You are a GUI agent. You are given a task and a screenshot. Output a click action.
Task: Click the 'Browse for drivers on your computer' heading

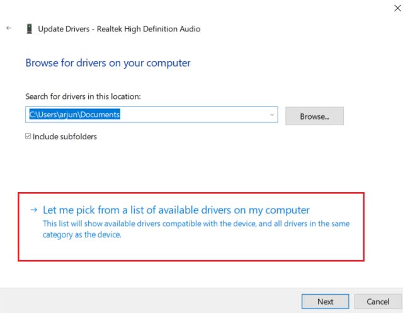[x=108, y=63]
